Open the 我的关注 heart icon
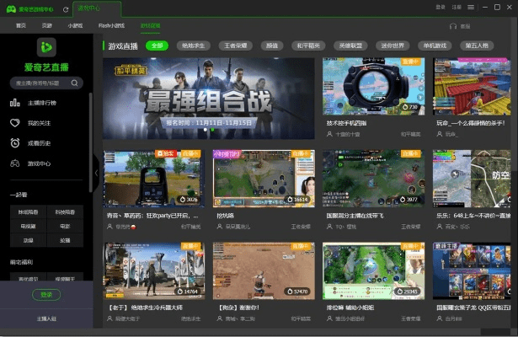Image resolution: width=518 pixels, height=337 pixels. [x=15, y=123]
